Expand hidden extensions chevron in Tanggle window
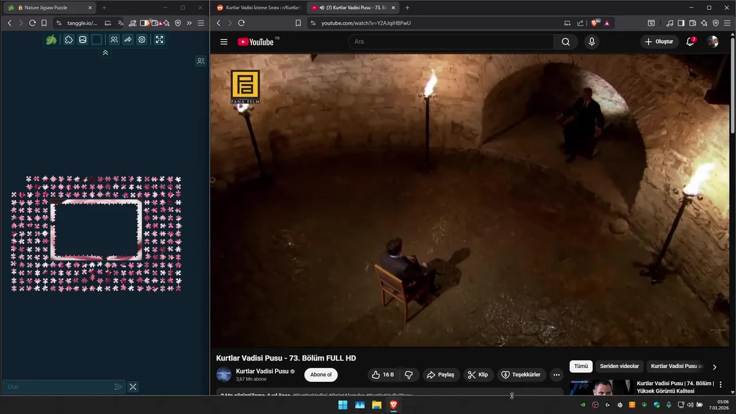Image resolution: width=736 pixels, height=414 pixels. pos(189,23)
